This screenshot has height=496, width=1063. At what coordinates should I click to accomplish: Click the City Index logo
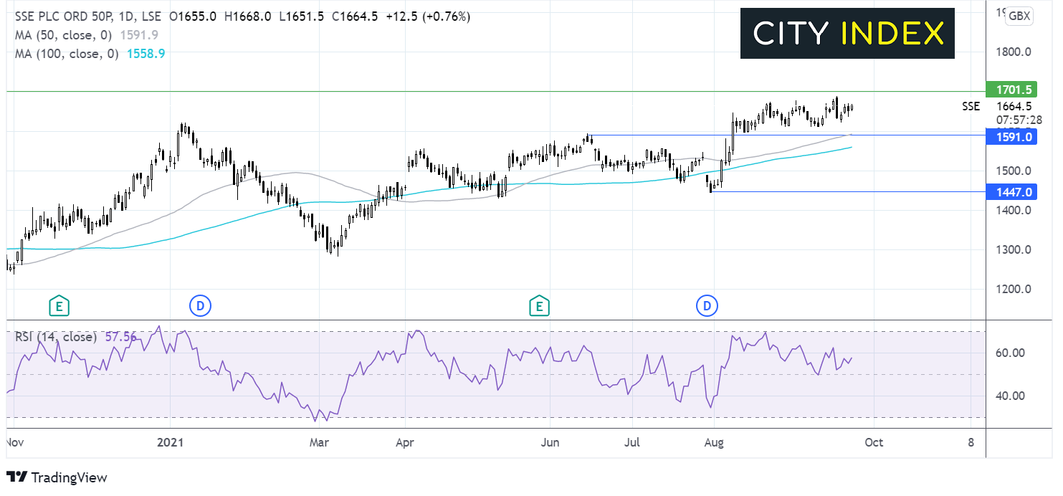(x=848, y=33)
